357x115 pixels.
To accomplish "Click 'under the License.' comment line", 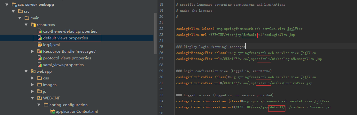I will coord(195,11).
